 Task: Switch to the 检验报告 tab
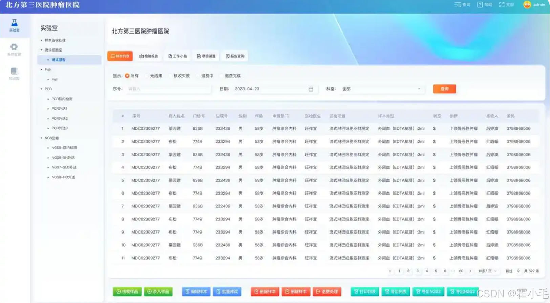pos(149,56)
